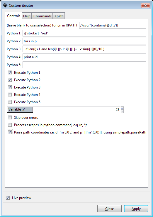
Task: Close the Custom iterator window
Action: click(146, 5)
